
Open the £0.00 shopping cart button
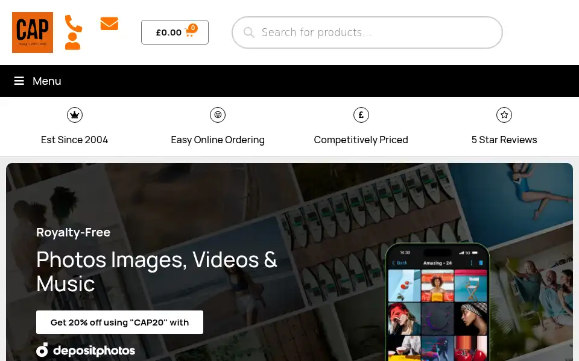pyautogui.click(x=175, y=32)
